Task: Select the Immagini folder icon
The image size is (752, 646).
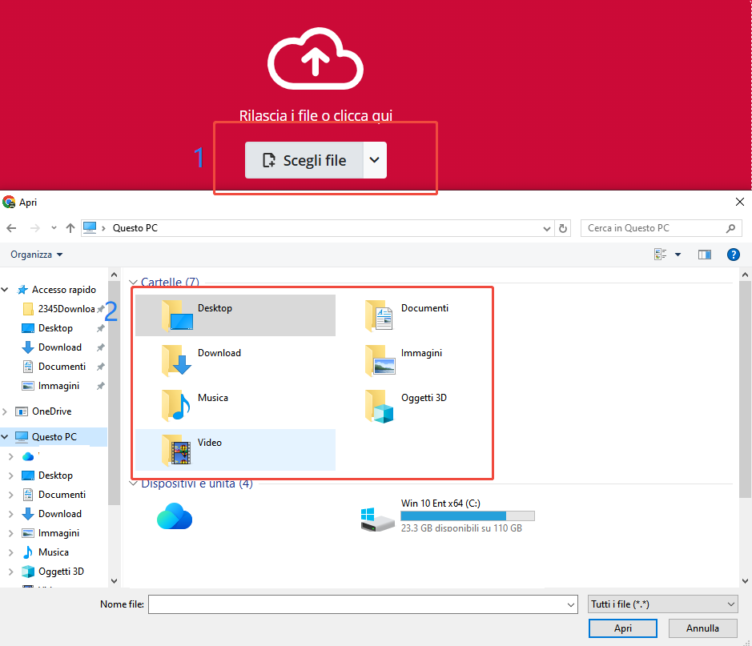Action: click(x=380, y=360)
